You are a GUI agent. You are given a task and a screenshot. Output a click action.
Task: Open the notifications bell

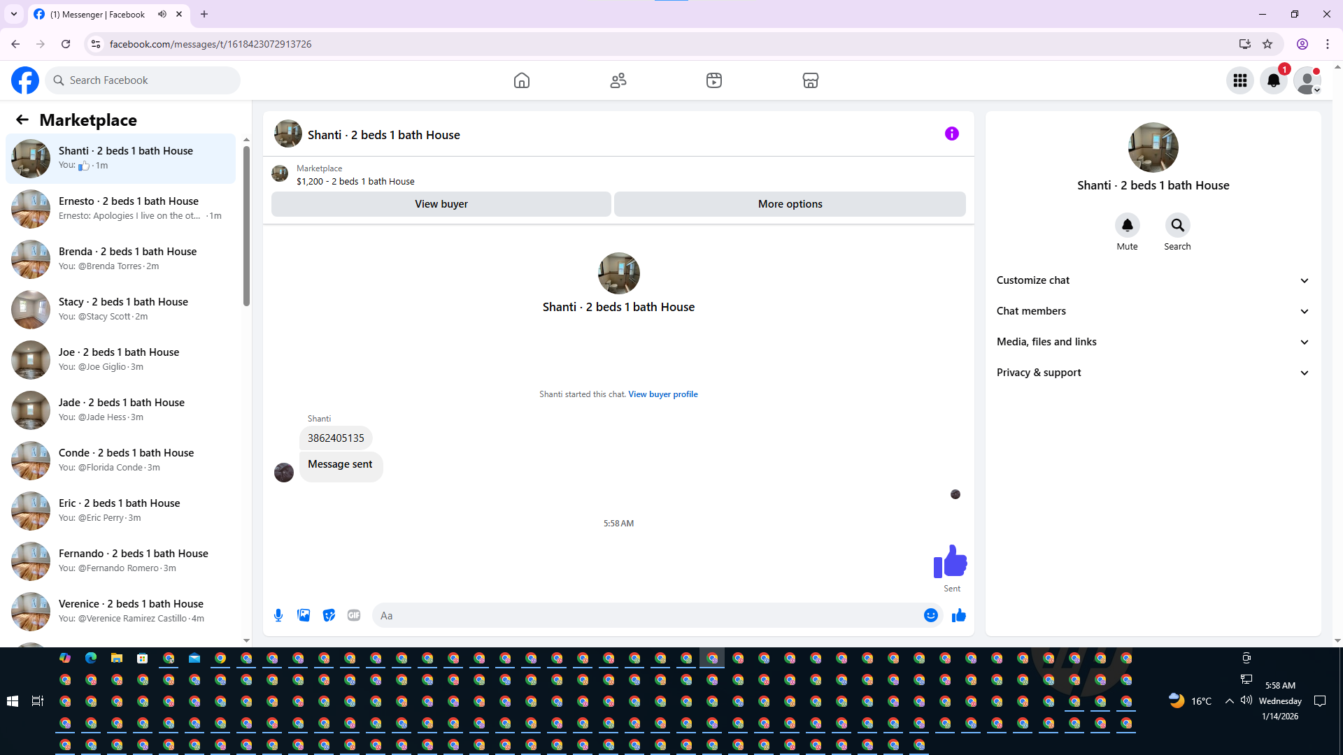(x=1273, y=80)
